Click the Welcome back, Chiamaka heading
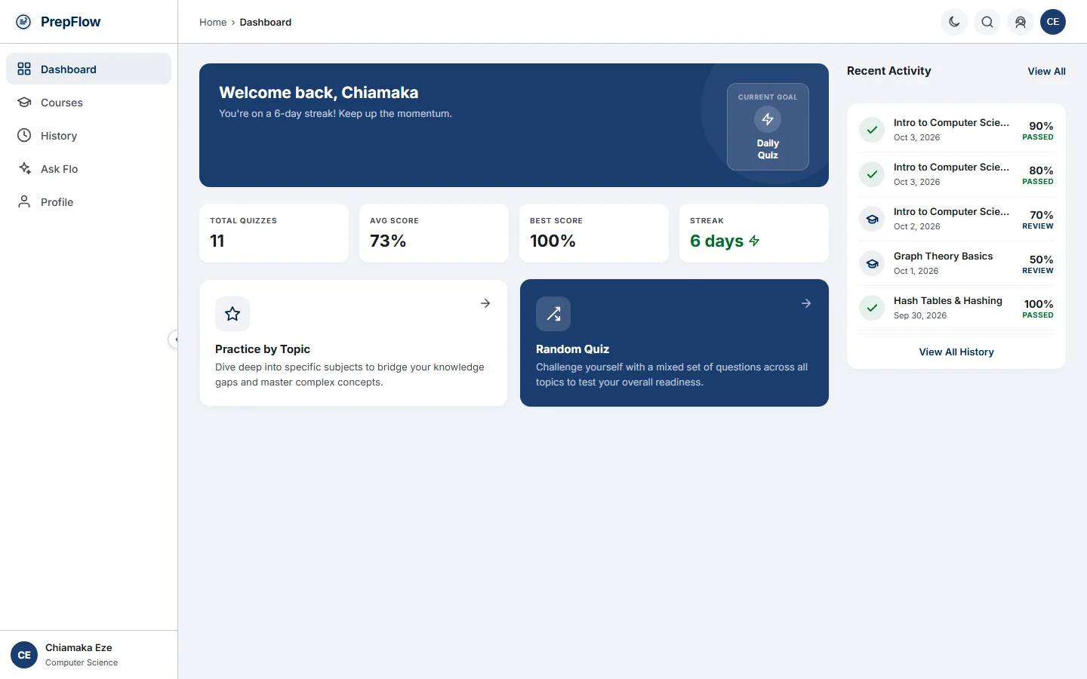Screen dimensions: 1087x679 coord(319,93)
